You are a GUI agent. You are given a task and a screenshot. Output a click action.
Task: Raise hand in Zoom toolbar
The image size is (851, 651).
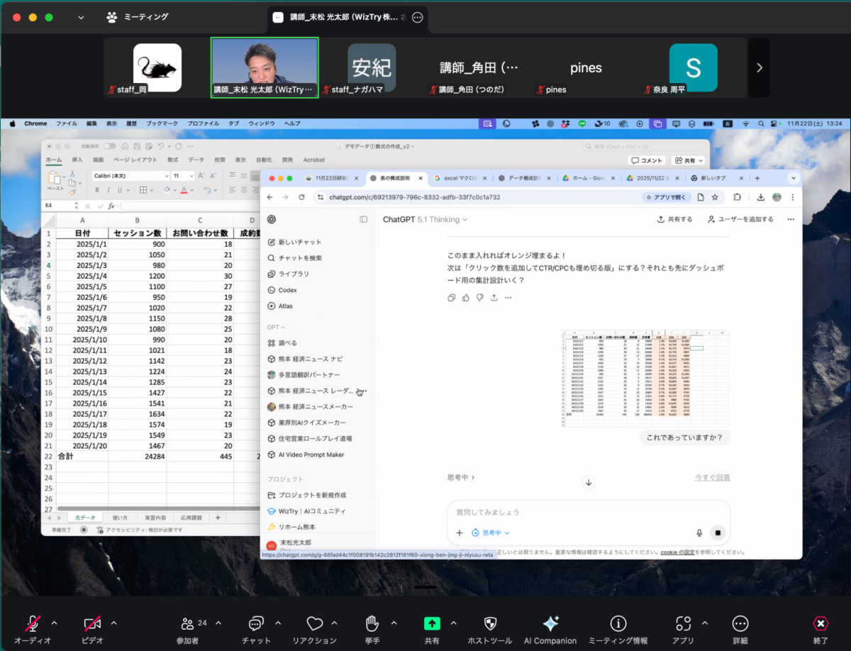(x=372, y=623)
